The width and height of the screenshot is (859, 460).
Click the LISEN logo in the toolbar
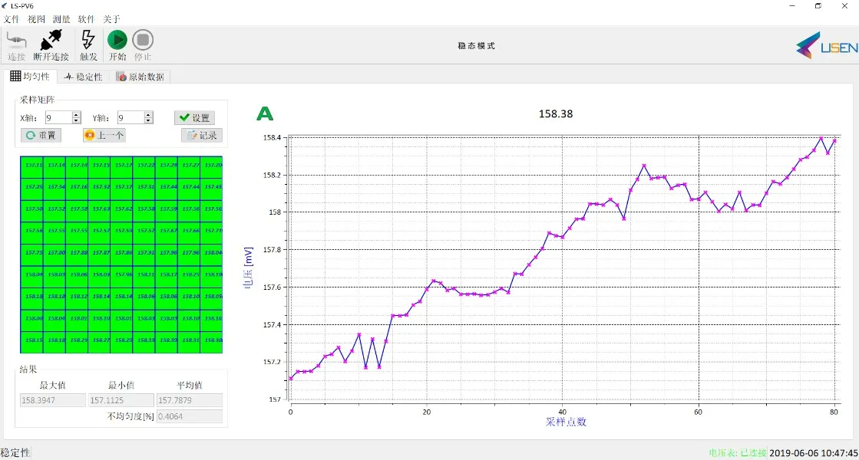tap(826, 47)
